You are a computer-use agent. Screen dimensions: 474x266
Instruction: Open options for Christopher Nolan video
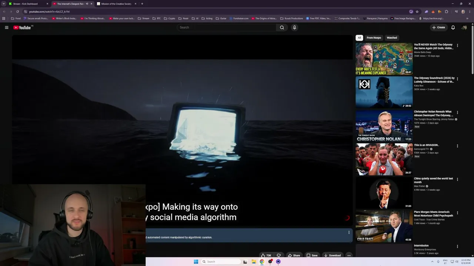(x=457, y=112)
